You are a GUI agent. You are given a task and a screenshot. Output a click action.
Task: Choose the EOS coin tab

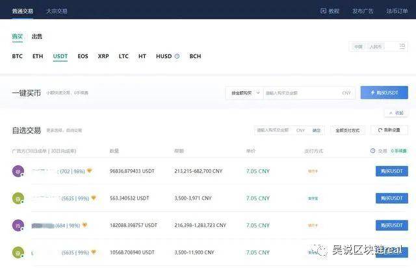click(83, 57)
